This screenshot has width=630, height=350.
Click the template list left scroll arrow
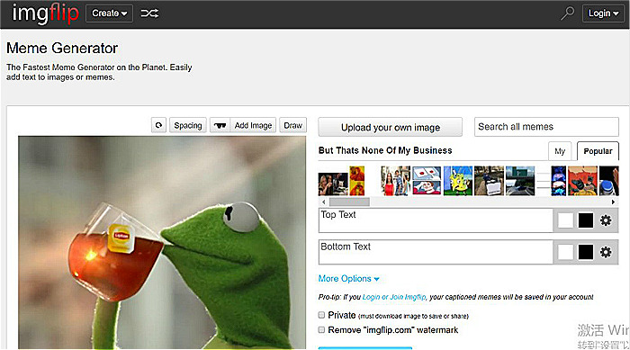tap(324, 202)
